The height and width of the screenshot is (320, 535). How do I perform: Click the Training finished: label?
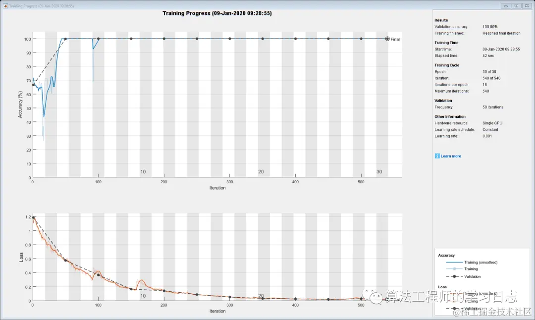[x=449, y=33]
